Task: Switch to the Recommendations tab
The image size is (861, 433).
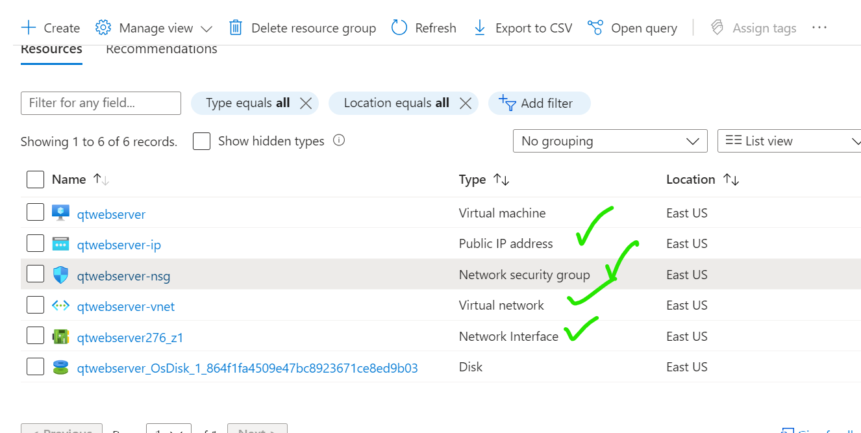Action: pyautogui.click(x=162, y=49)
